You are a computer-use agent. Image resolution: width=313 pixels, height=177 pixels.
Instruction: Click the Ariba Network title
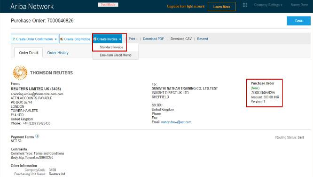[x=32, y=7]
